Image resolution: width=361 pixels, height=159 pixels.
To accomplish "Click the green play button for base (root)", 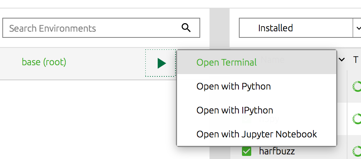I will [162, 63].
